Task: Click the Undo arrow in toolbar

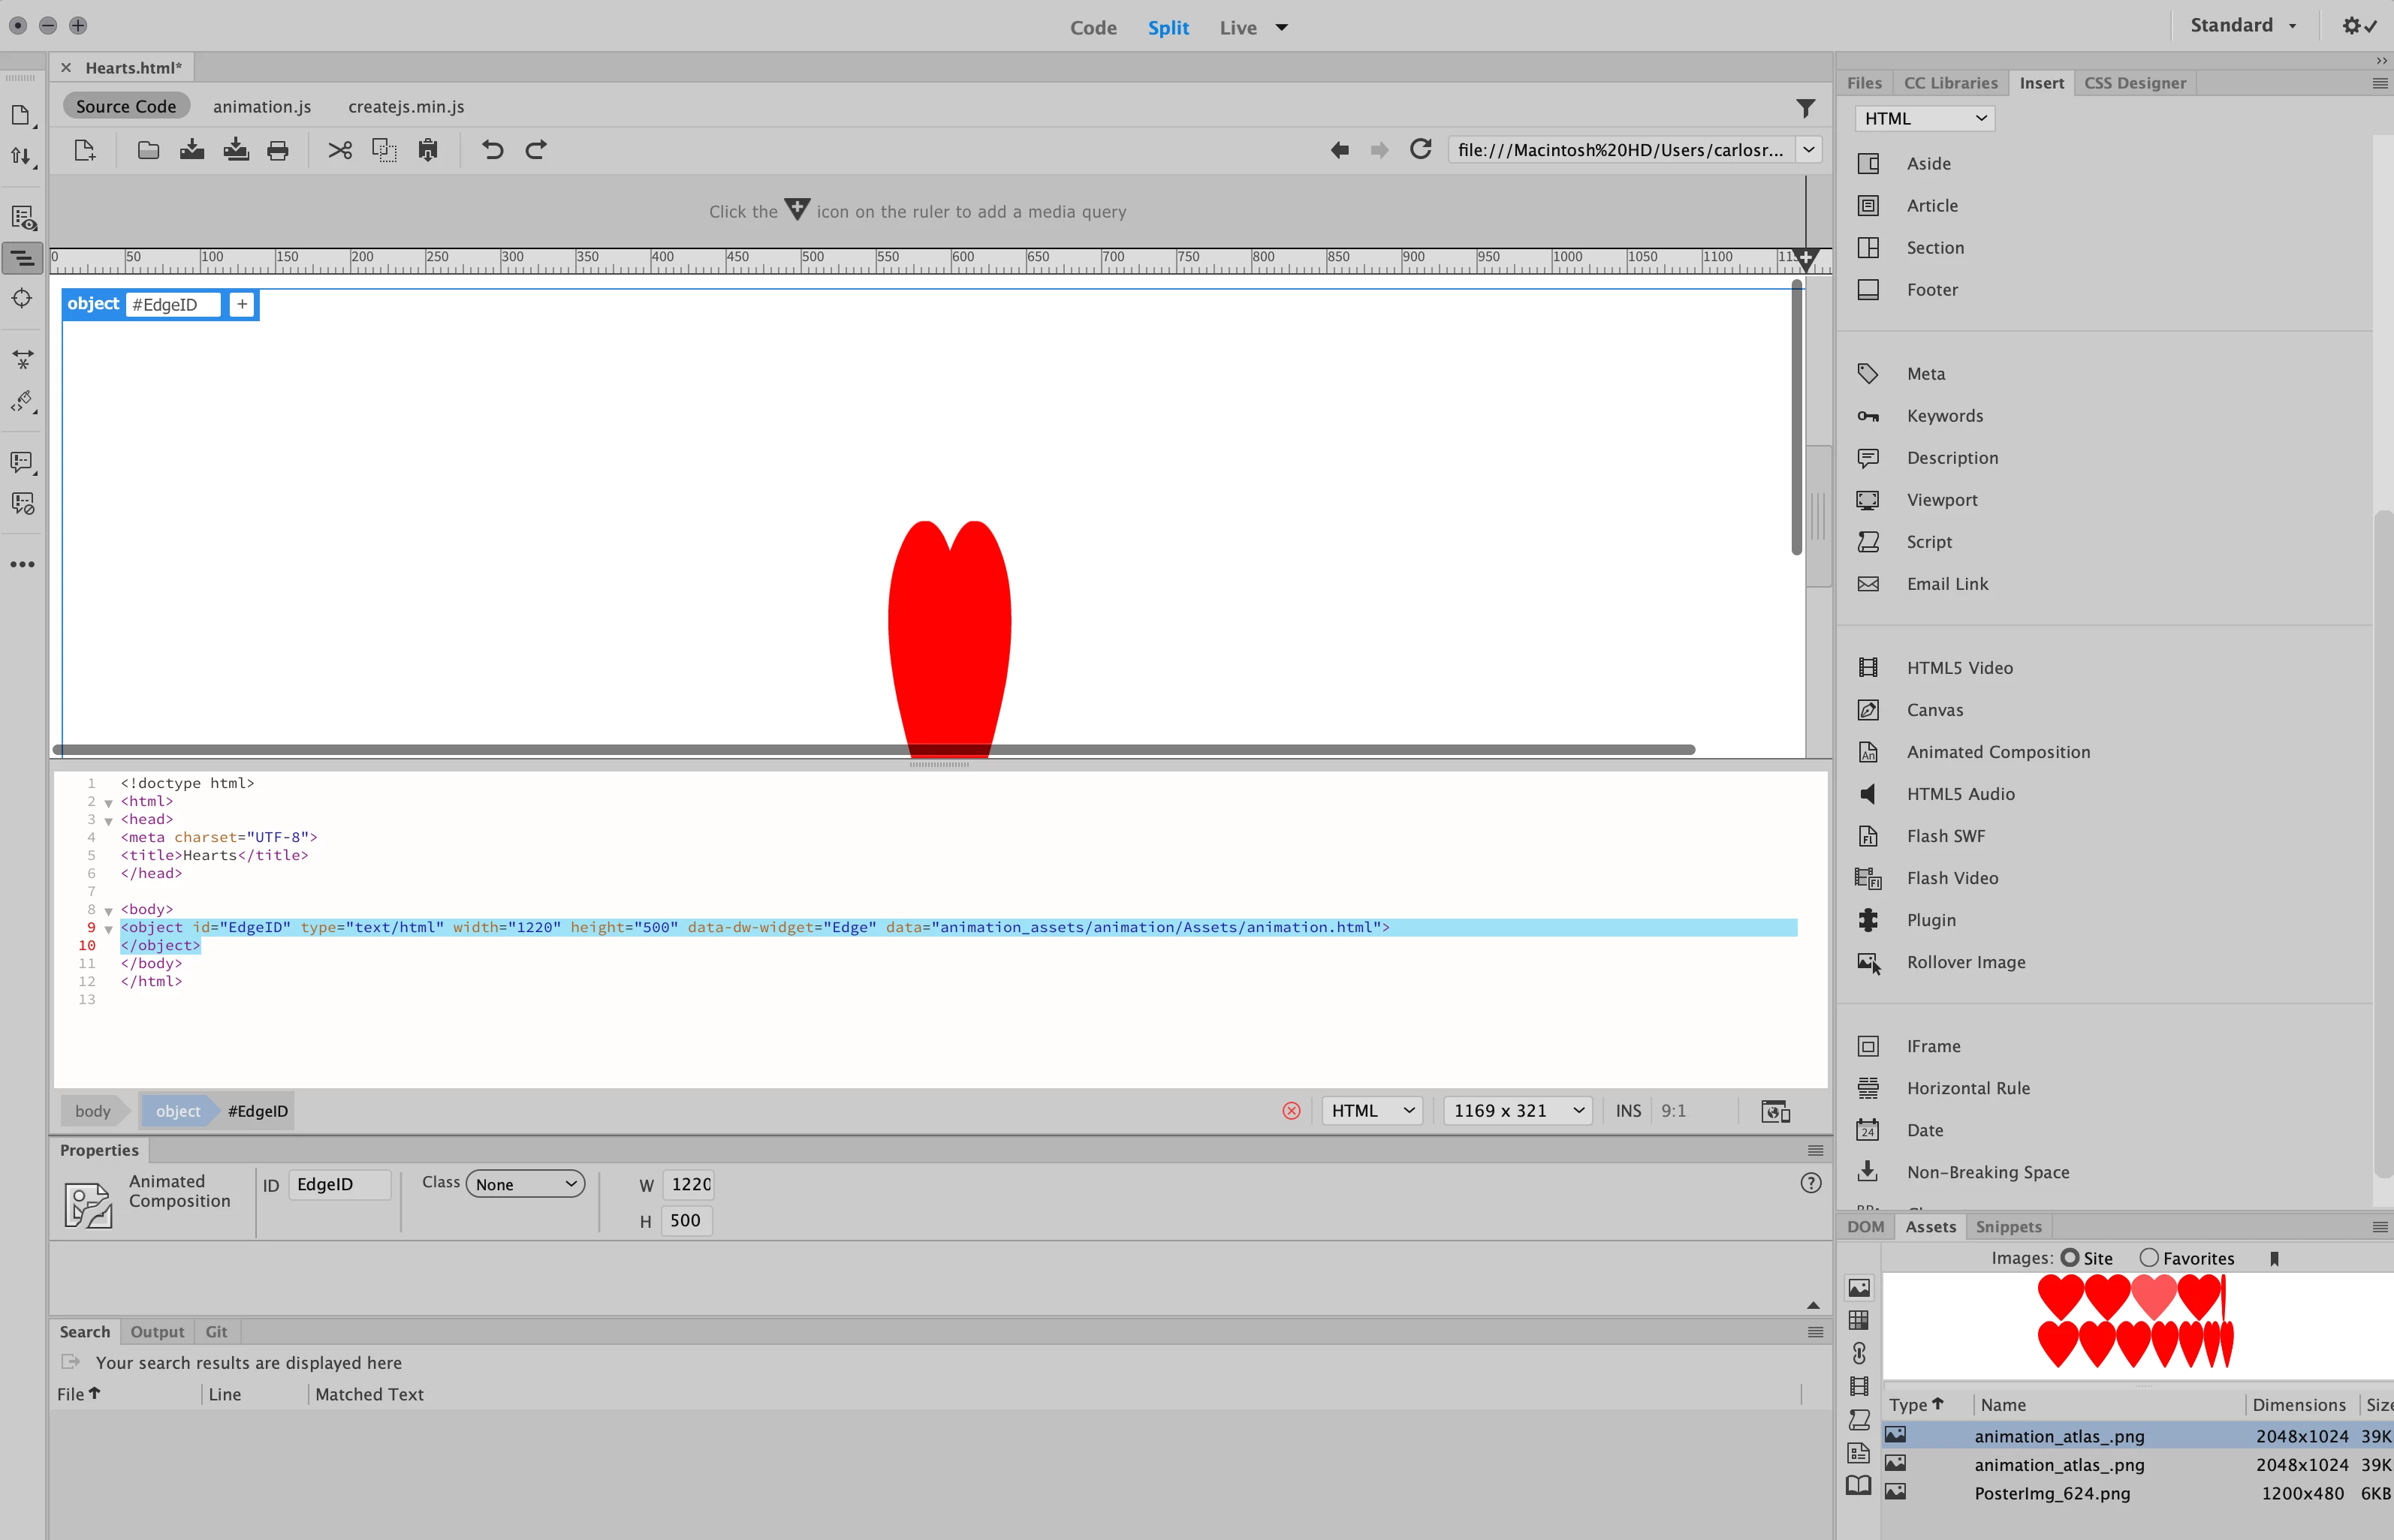Action: click(491, 150)
